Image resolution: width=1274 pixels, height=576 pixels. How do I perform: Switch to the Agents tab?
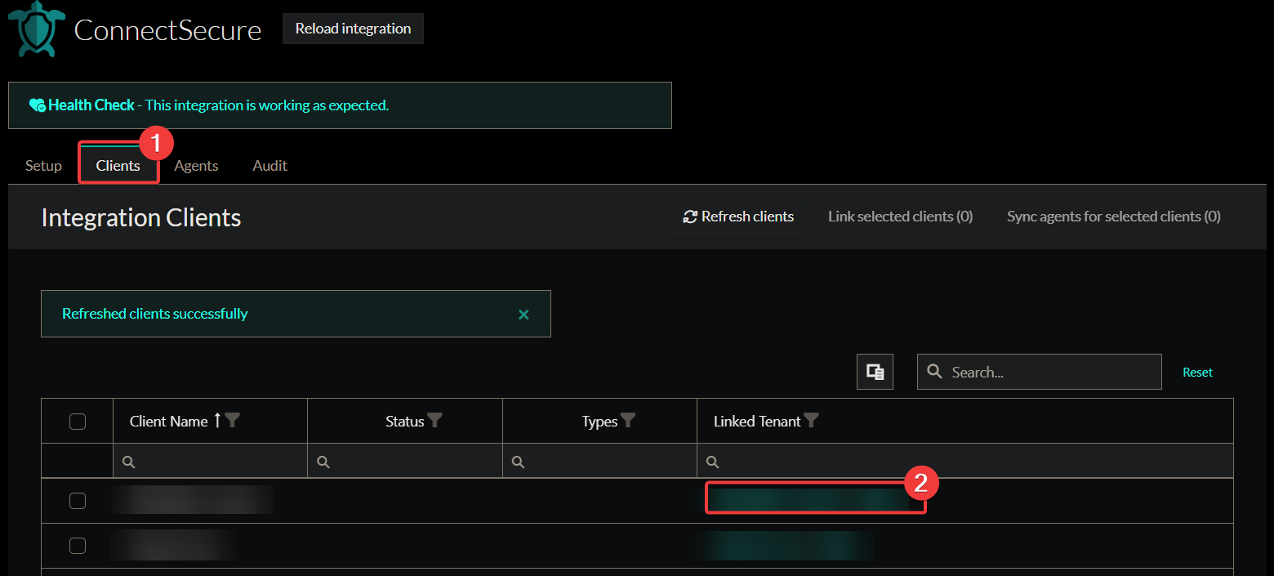tap(196, 166)
